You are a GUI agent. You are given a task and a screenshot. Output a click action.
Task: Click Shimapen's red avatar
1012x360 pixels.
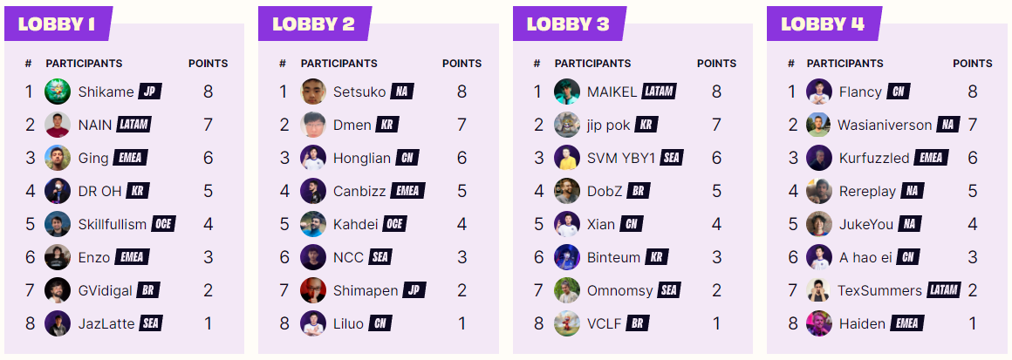(313, 290)
